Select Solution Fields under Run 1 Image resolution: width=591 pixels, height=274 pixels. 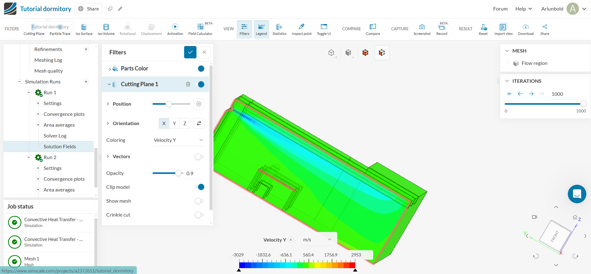[x=60, y=147]
